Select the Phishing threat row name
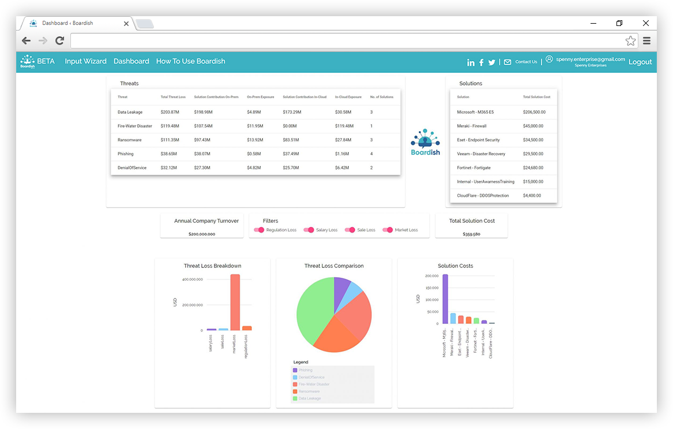673x429 pixels. (x=125, y=154)
